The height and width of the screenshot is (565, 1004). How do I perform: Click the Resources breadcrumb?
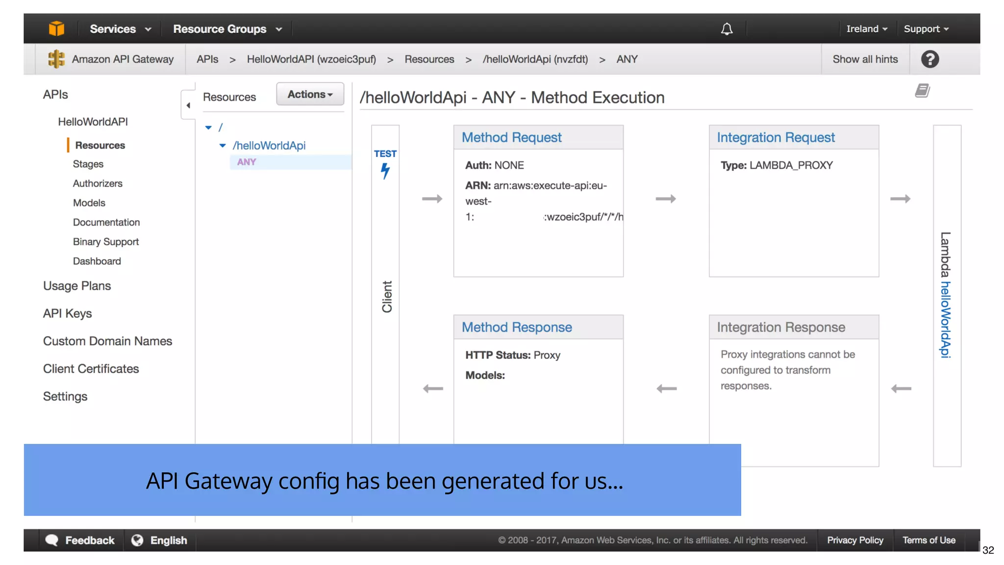pyautogui.click(x=429, y=59)
